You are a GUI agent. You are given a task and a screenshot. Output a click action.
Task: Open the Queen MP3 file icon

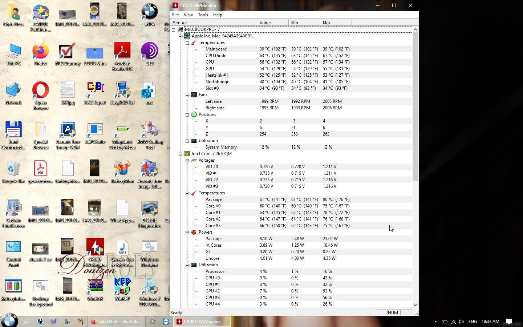click(x=122, y=253)
